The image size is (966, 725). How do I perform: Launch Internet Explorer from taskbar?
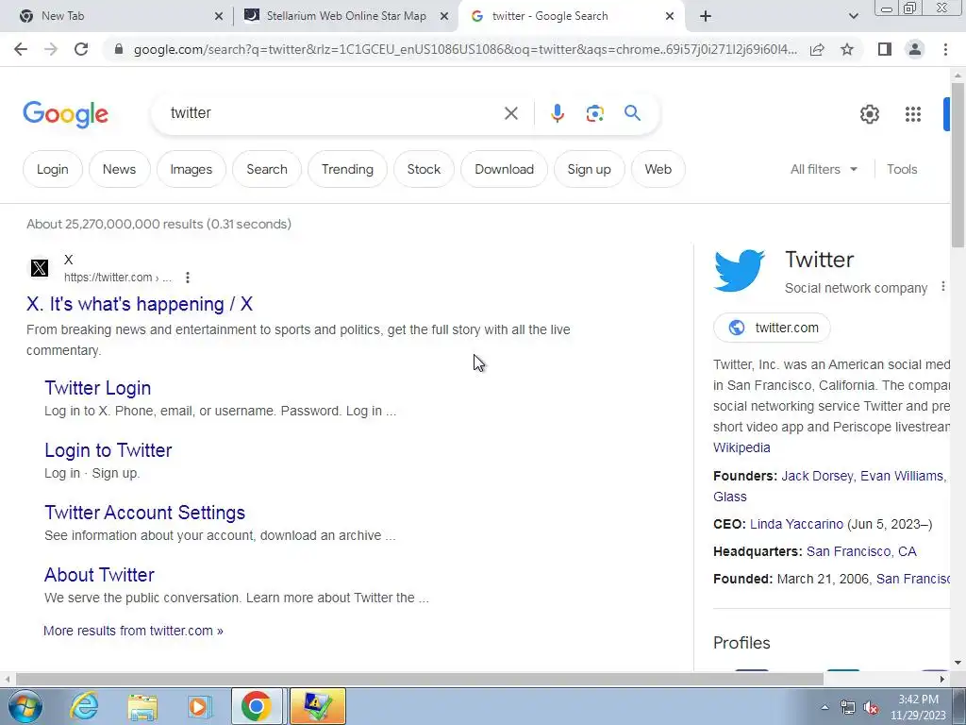(x=84, y=706)
